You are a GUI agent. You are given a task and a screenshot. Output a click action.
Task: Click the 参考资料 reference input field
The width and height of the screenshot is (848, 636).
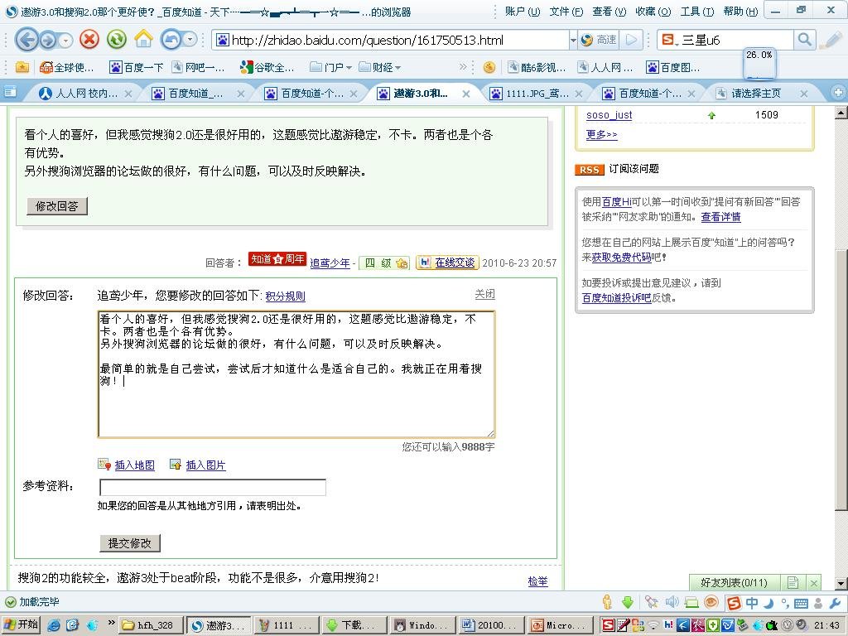pyautogui.click(x=213, y=488)
